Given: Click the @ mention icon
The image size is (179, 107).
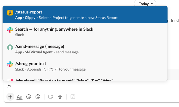Looking at the screenshot, I should (38, 97).
